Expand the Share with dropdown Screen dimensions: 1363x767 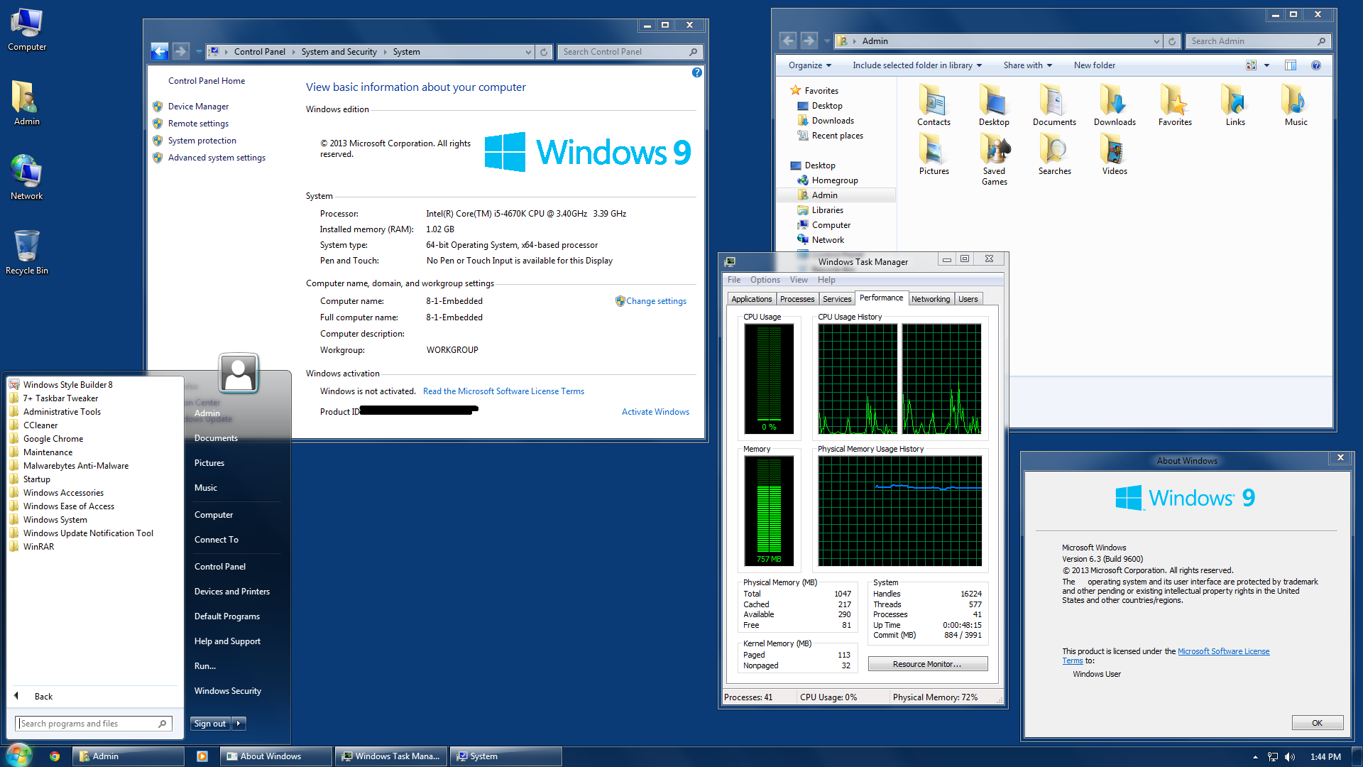click(x=1027, y=65)
